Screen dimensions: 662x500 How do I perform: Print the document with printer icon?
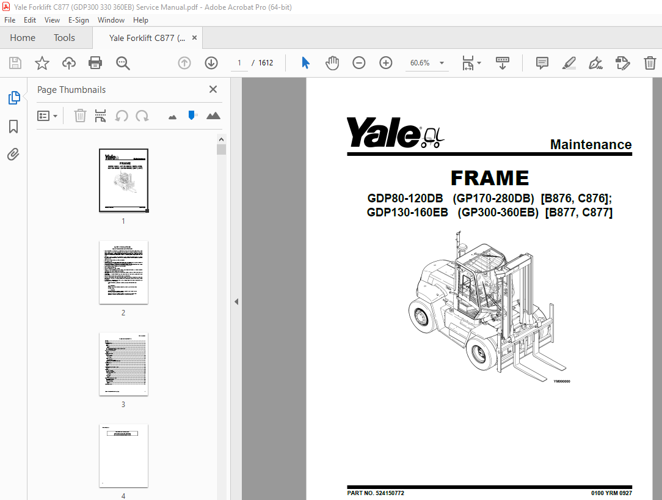point(95,63)
